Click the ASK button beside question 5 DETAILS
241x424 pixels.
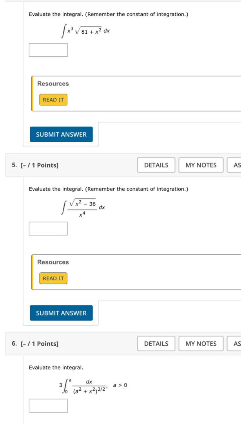(235, 165)
